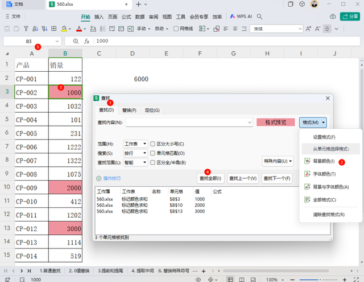This screenshot has height=282, width=364.
Task: Open the search magnifier in menu bar
Action: coord(259,17)
